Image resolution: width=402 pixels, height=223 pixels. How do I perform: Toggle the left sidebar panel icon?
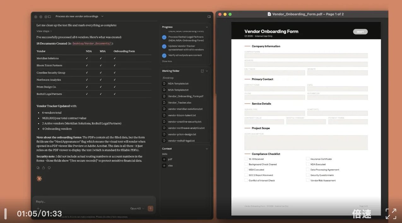tap(49, 16)
